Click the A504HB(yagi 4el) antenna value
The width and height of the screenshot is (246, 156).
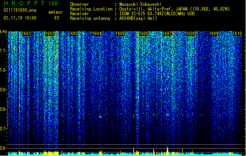[138, 18]
